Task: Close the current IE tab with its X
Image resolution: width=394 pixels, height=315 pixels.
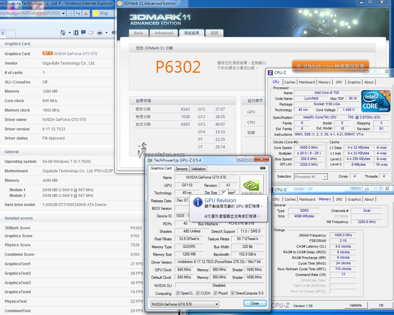Action: [x=3, y=33]
